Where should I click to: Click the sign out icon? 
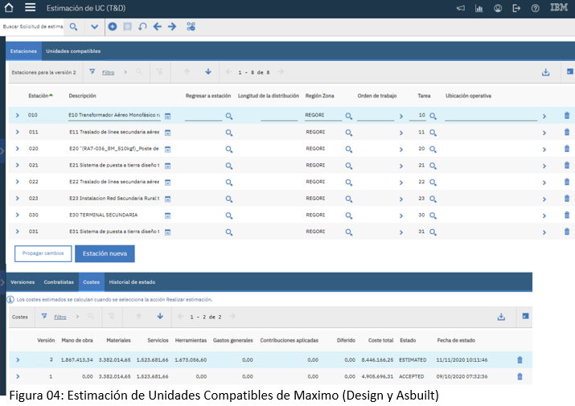(x=516, y=8)
